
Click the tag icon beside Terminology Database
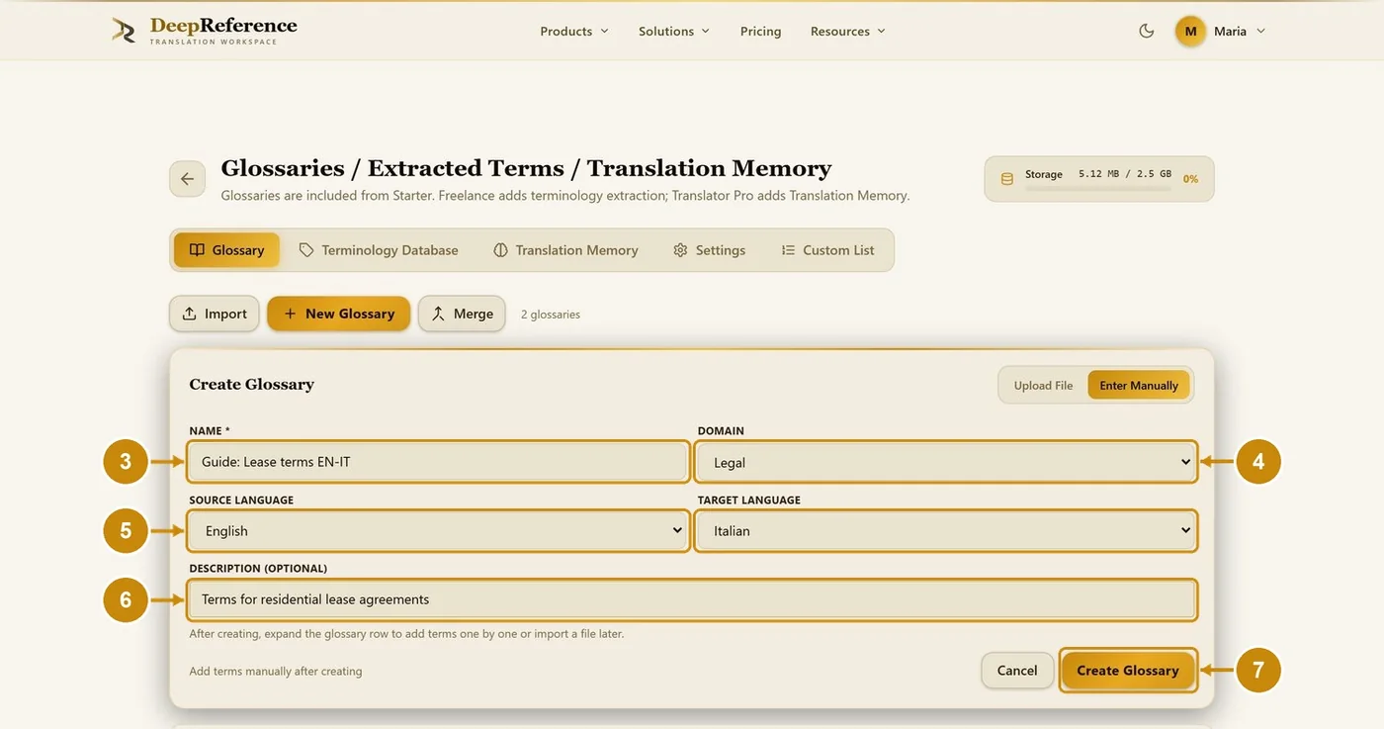[x=306, y=250]
